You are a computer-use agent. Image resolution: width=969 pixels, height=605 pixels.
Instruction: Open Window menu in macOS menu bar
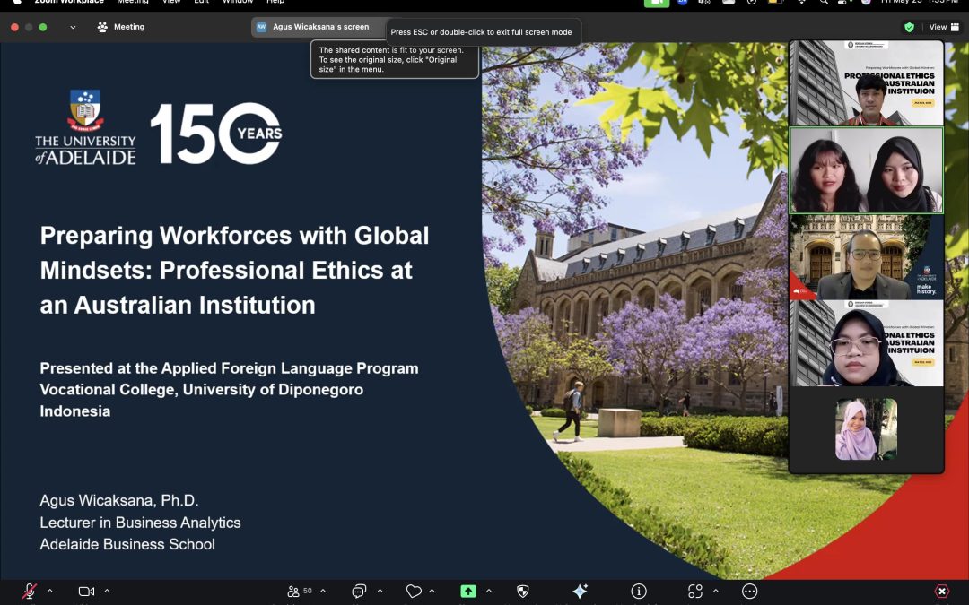click(x=238, y=2)
